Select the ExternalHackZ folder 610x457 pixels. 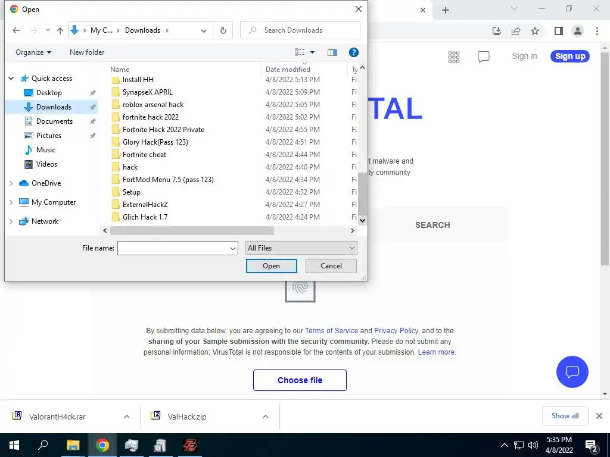coord(145,205)
